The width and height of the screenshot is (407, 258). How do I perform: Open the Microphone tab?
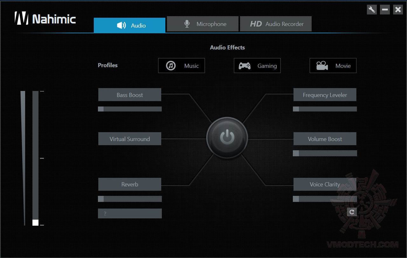click(203, 24)
